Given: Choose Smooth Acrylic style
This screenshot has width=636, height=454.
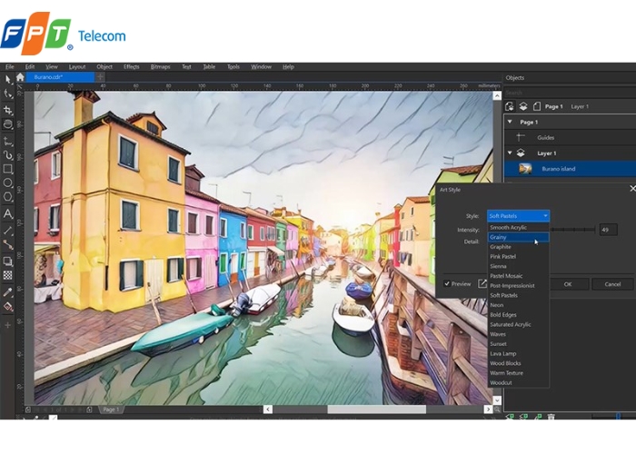Looking at the screenshot, I should point(519,227).
